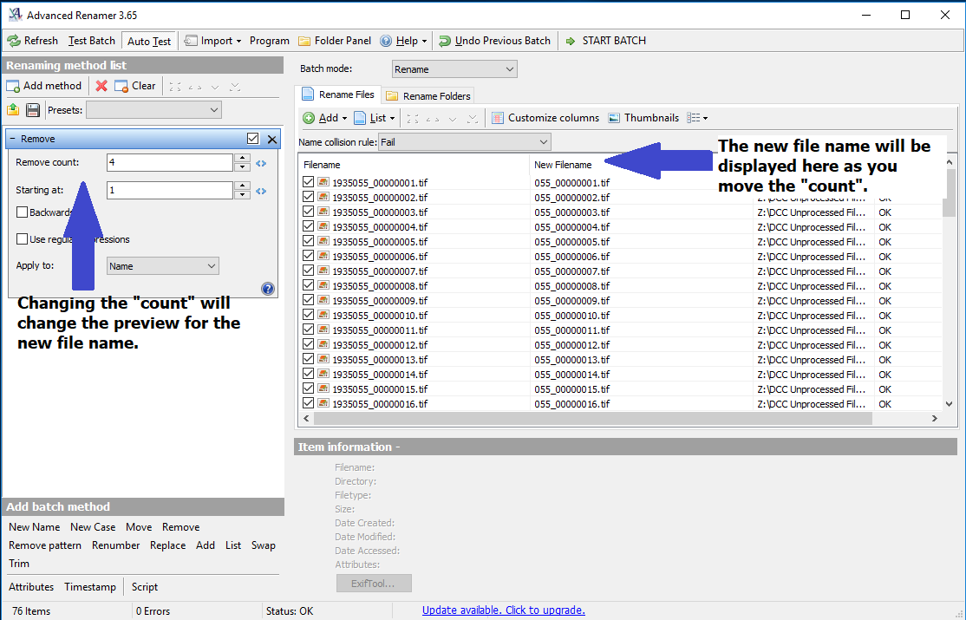Open the Help menu
966x620 pixels.
click(404, 41)
